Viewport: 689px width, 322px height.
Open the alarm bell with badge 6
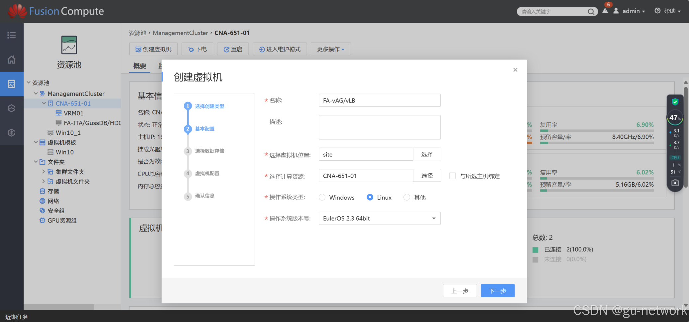(x=605, y=11)
